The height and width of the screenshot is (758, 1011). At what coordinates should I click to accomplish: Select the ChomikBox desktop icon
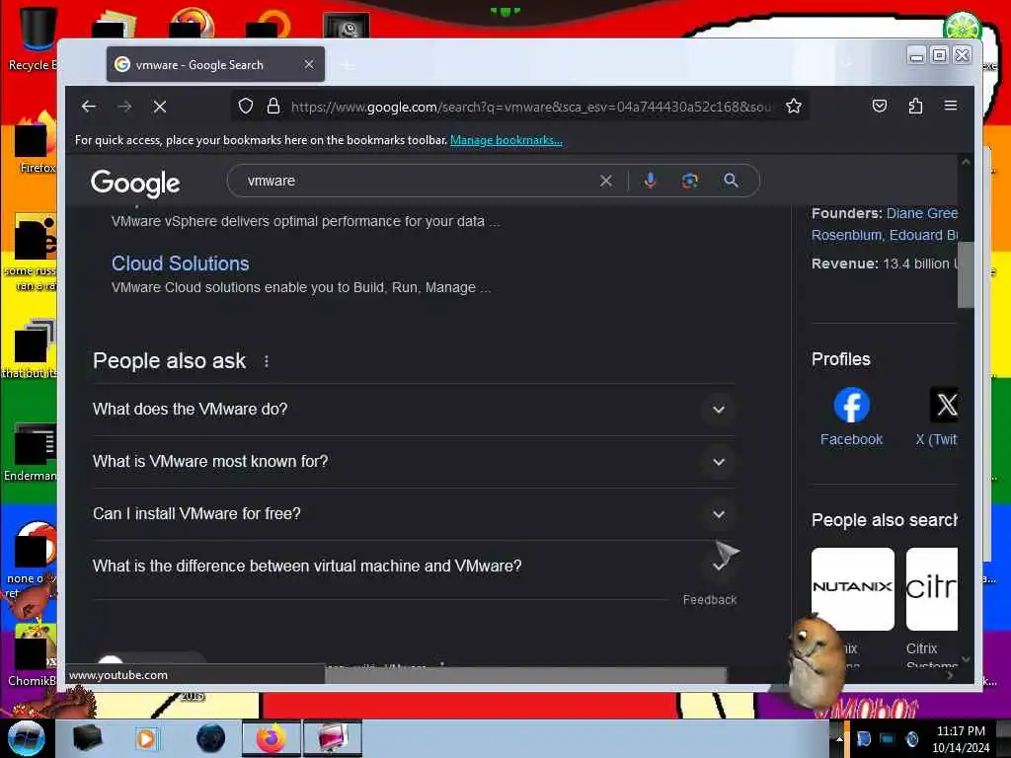[31, 656]
